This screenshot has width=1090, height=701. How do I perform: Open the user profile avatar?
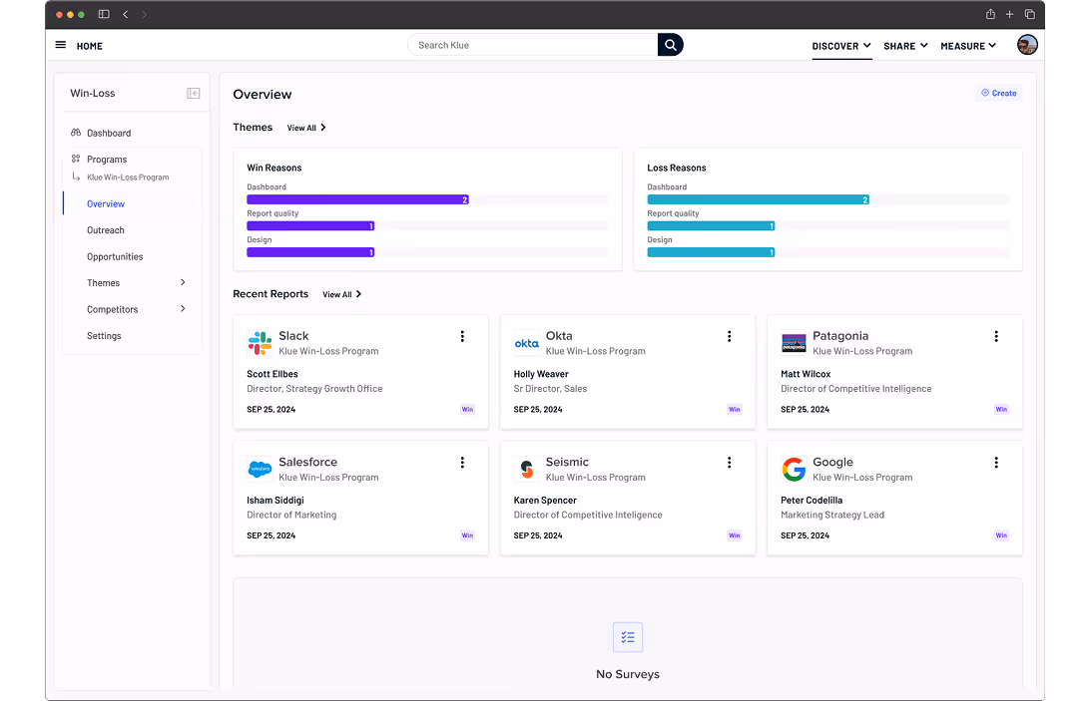pos(1027,45)
